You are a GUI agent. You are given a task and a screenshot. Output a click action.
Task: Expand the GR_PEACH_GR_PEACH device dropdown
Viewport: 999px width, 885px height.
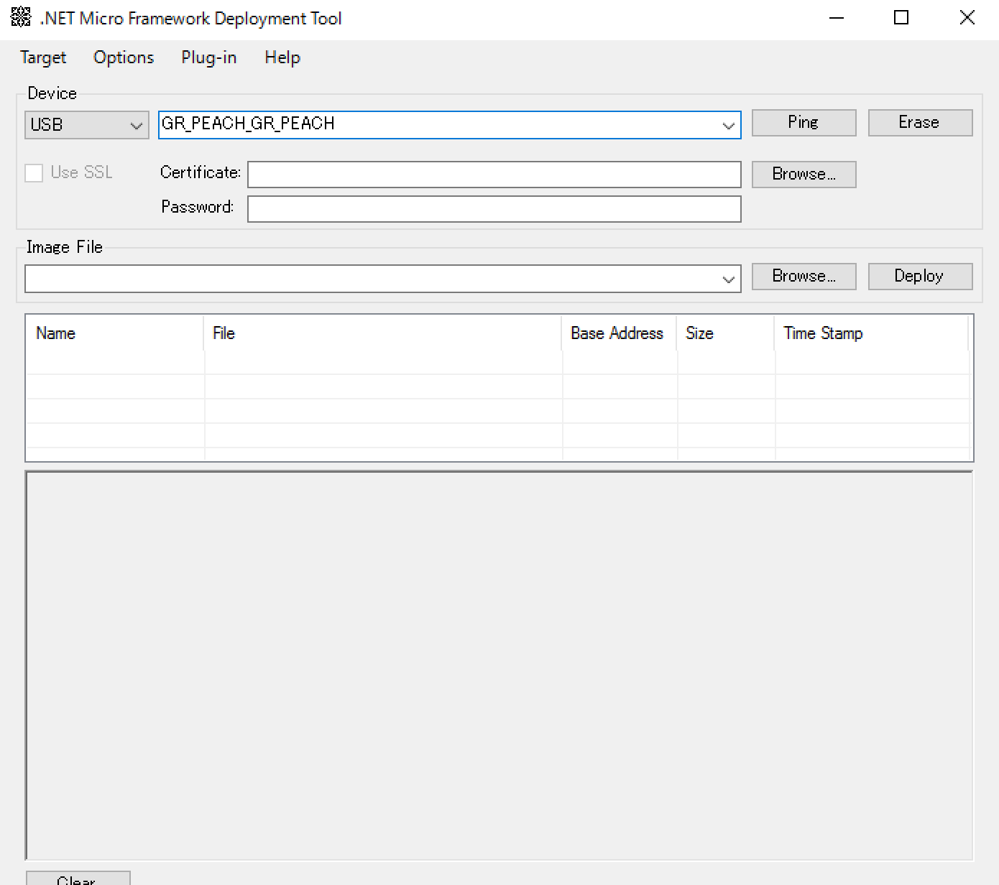728,125
